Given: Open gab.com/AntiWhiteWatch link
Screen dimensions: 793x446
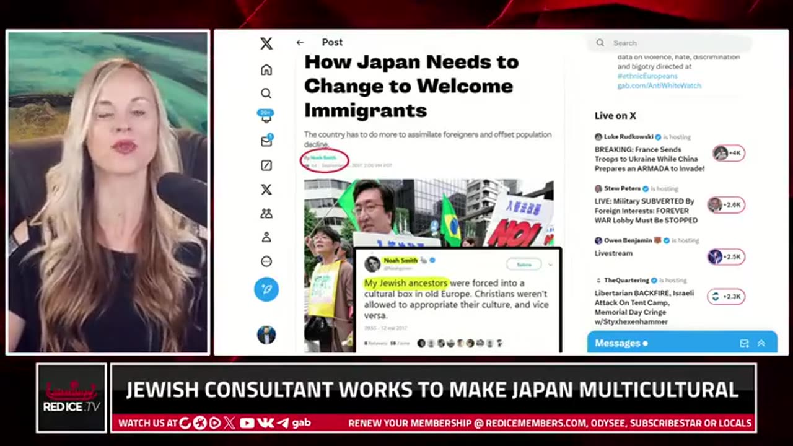Looking at the screenshot, I should coord(659,85).
